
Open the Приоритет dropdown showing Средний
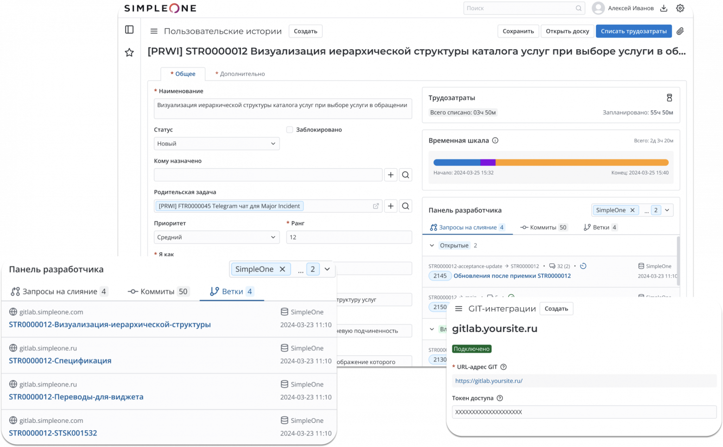(x=216, y=237)
